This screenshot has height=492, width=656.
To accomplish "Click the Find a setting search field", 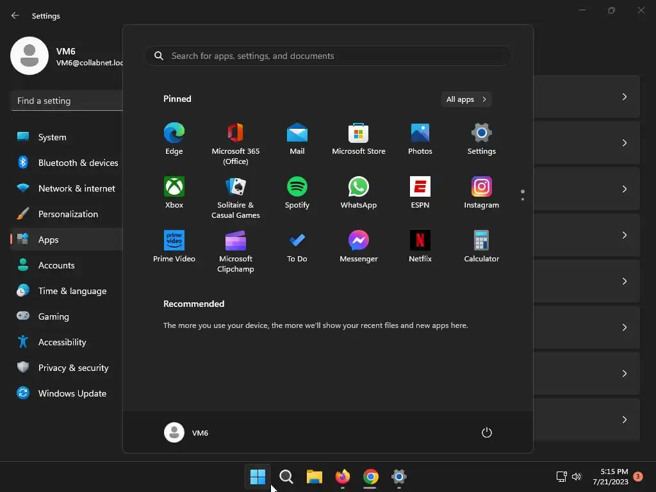I will [x=67, y=101].
